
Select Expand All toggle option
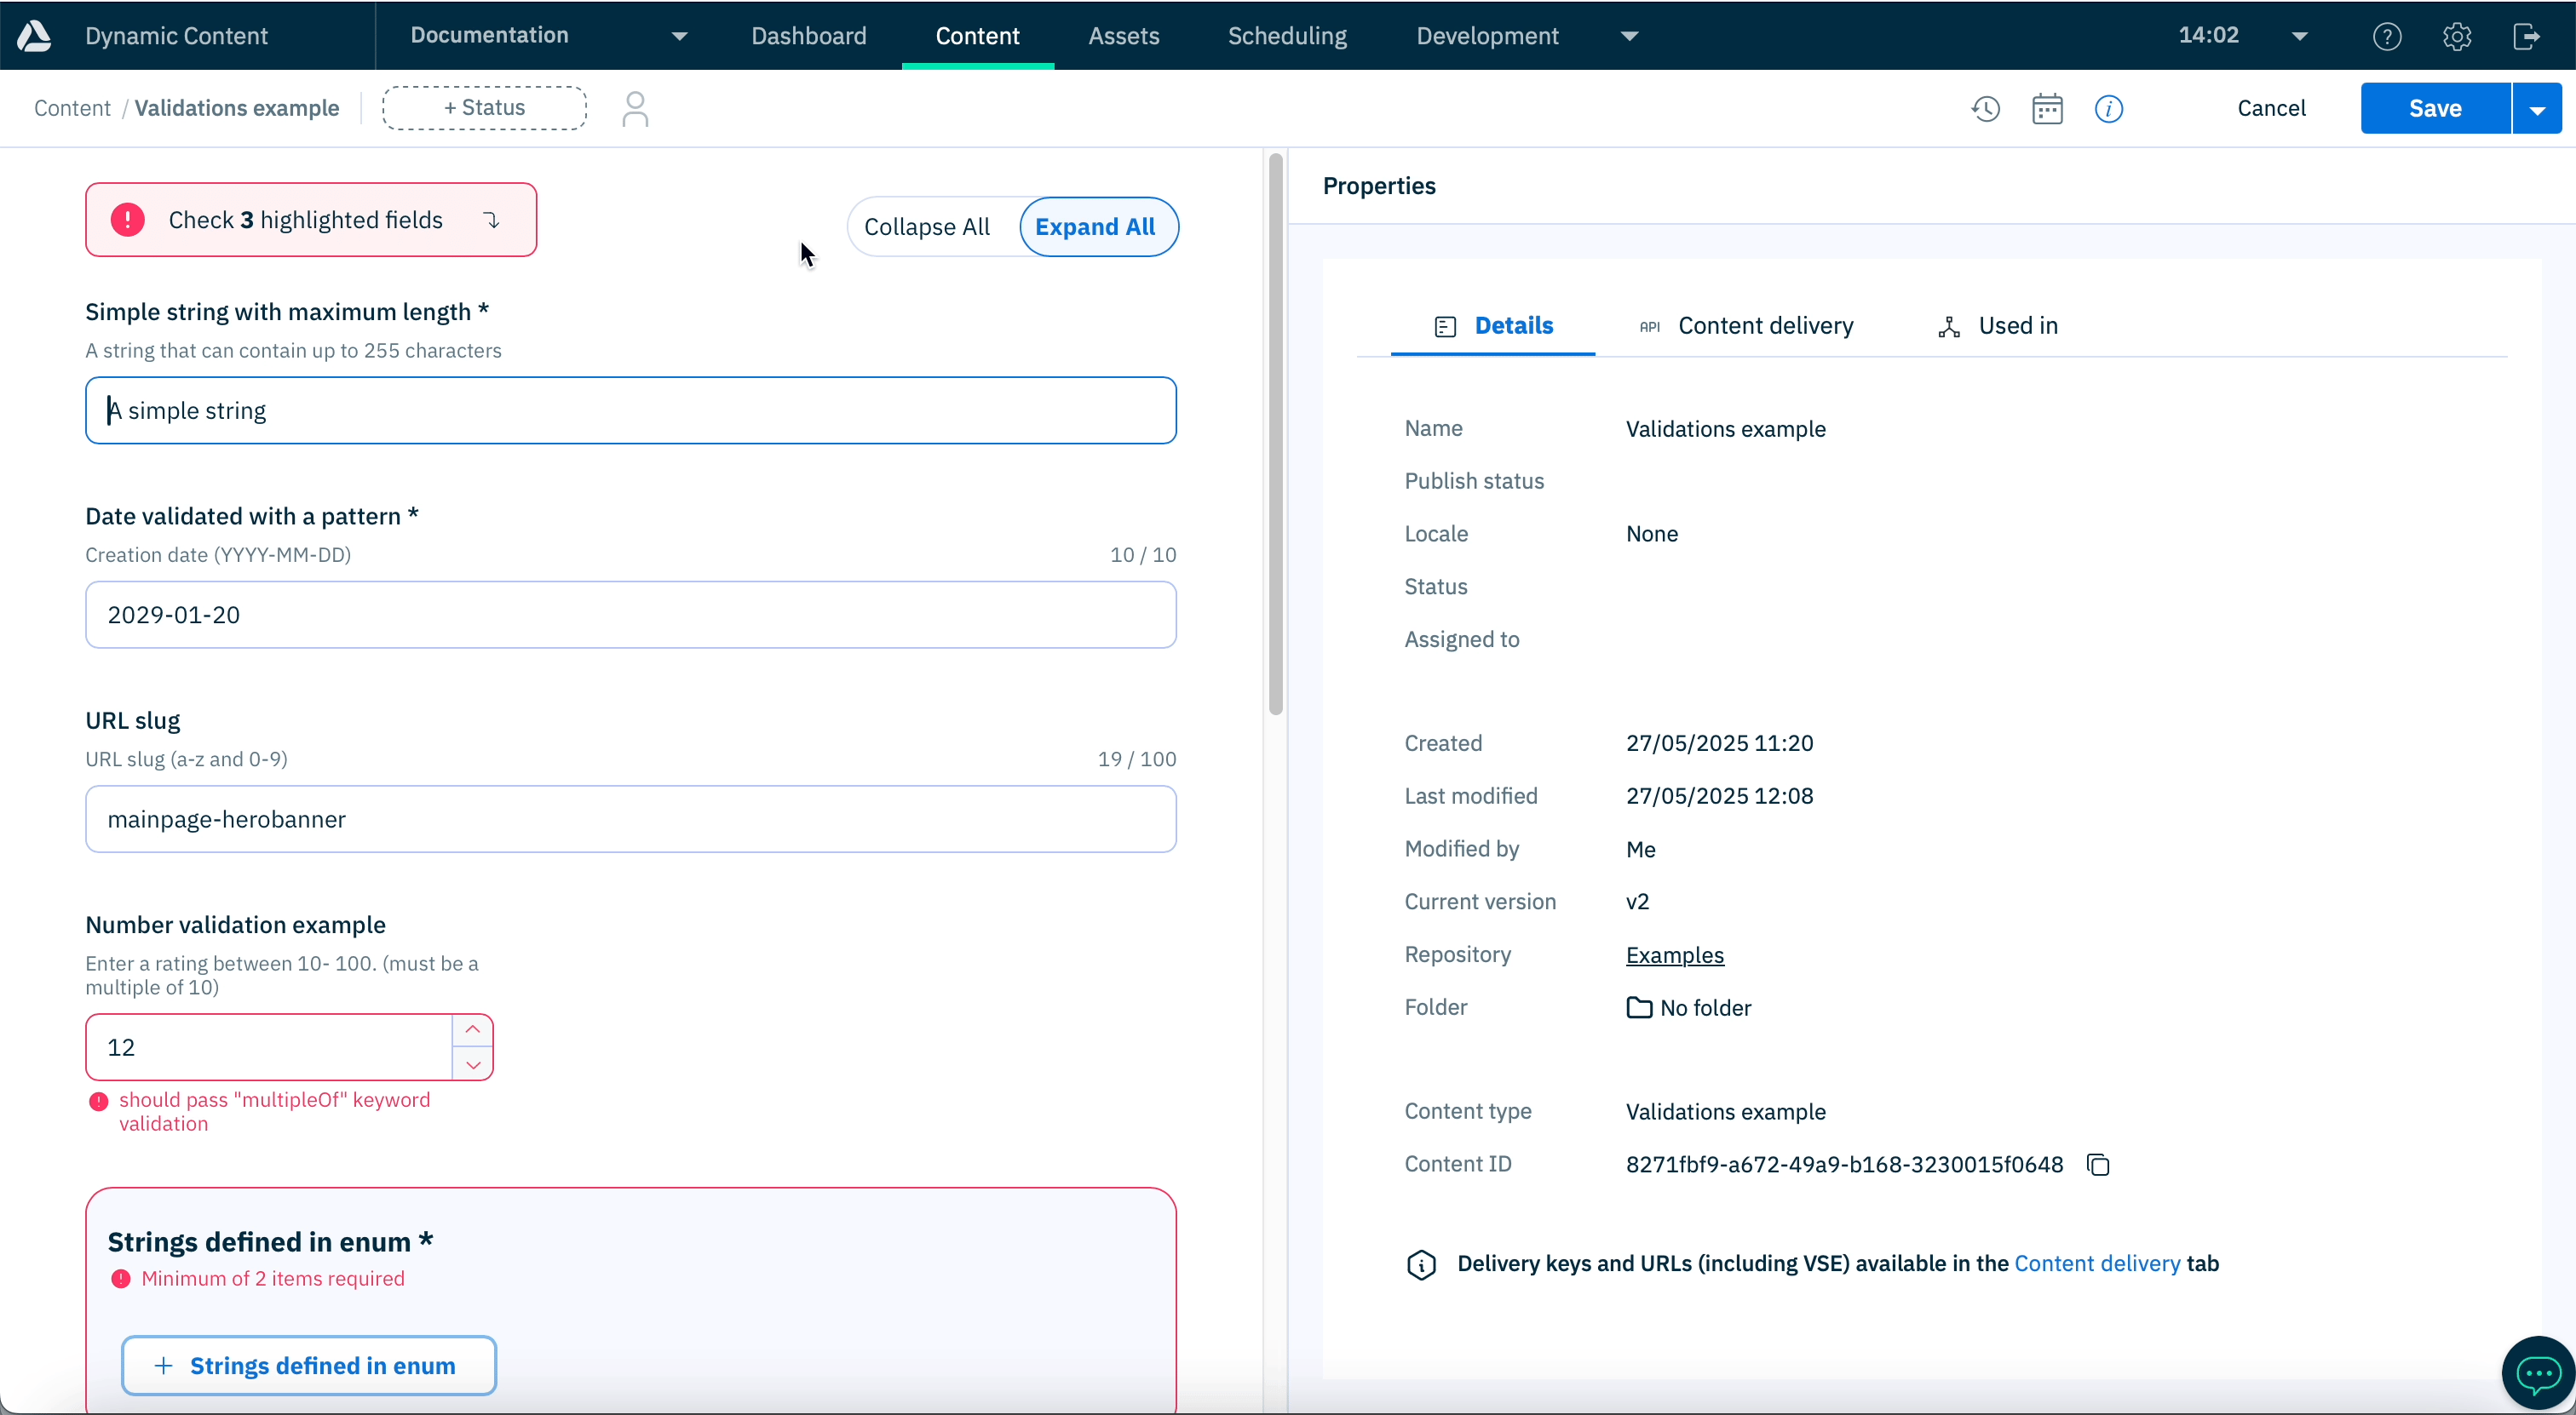point(1095,226)
